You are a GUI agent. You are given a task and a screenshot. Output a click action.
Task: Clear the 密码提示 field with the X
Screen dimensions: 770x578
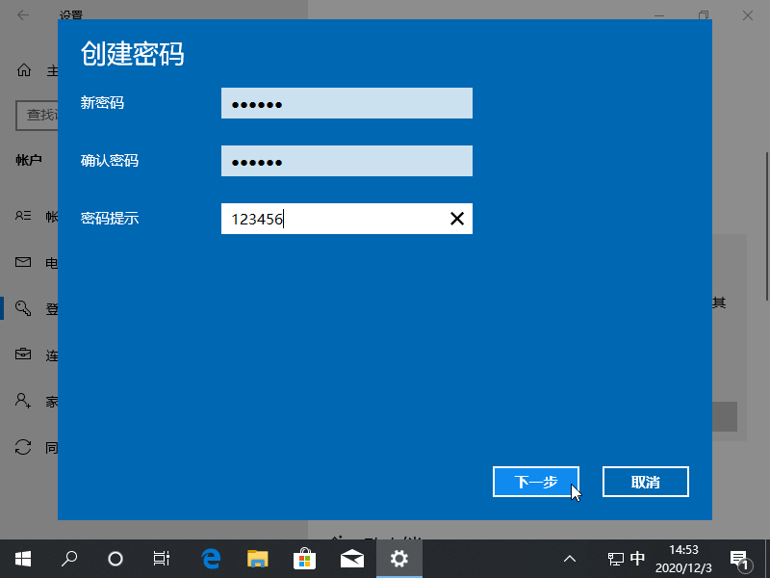[x=456, y=219]
